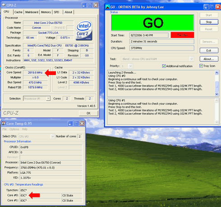Open the Options menu in Core Temp
The width and height of the screenshot is (221, 207).
(x=14, y=129)
